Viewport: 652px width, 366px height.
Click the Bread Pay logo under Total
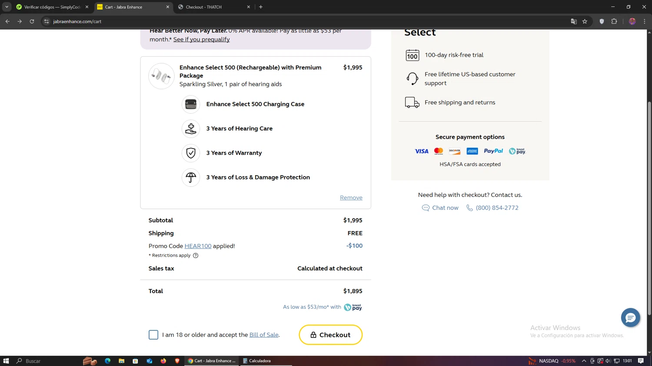tap(353, 307)
